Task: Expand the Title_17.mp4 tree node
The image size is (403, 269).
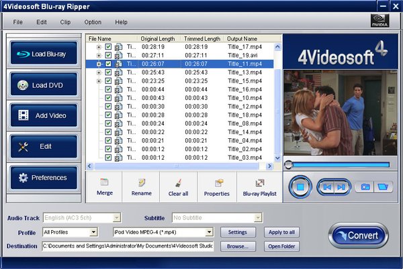Action: point(99,47)
